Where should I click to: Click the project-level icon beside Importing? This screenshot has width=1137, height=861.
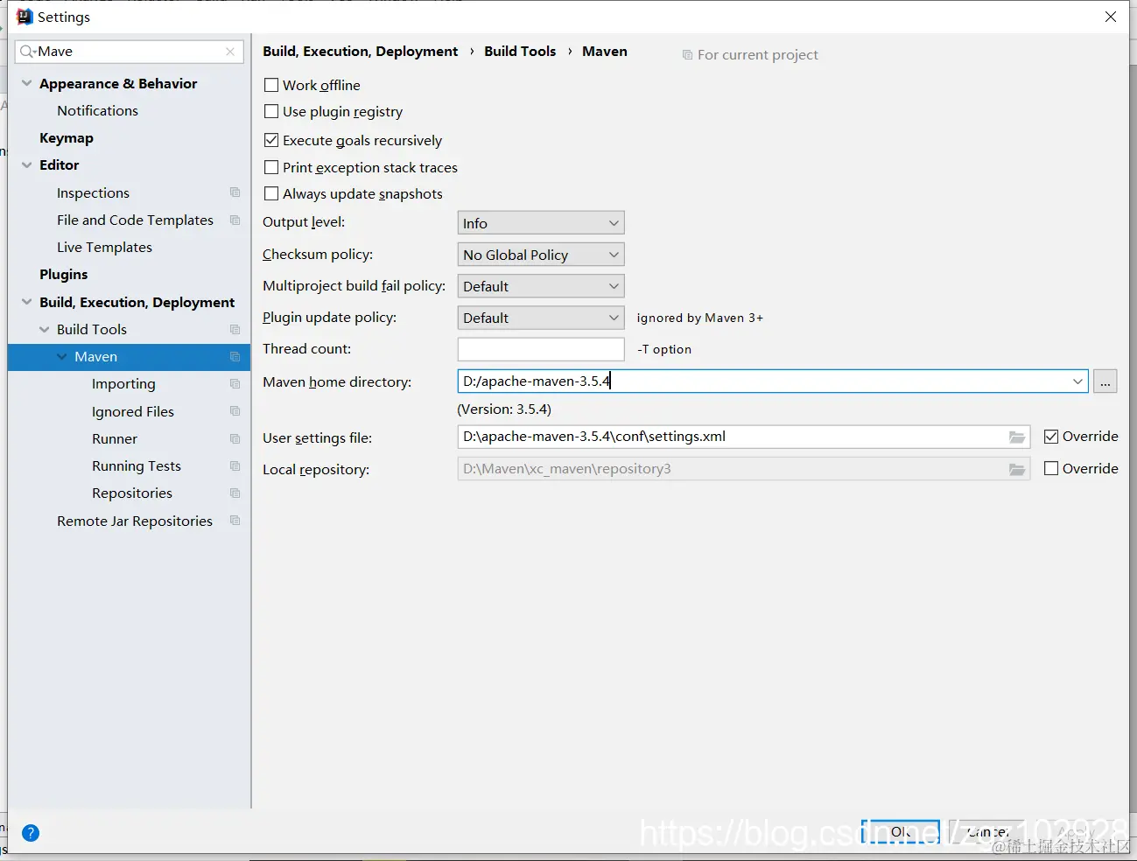235,383
